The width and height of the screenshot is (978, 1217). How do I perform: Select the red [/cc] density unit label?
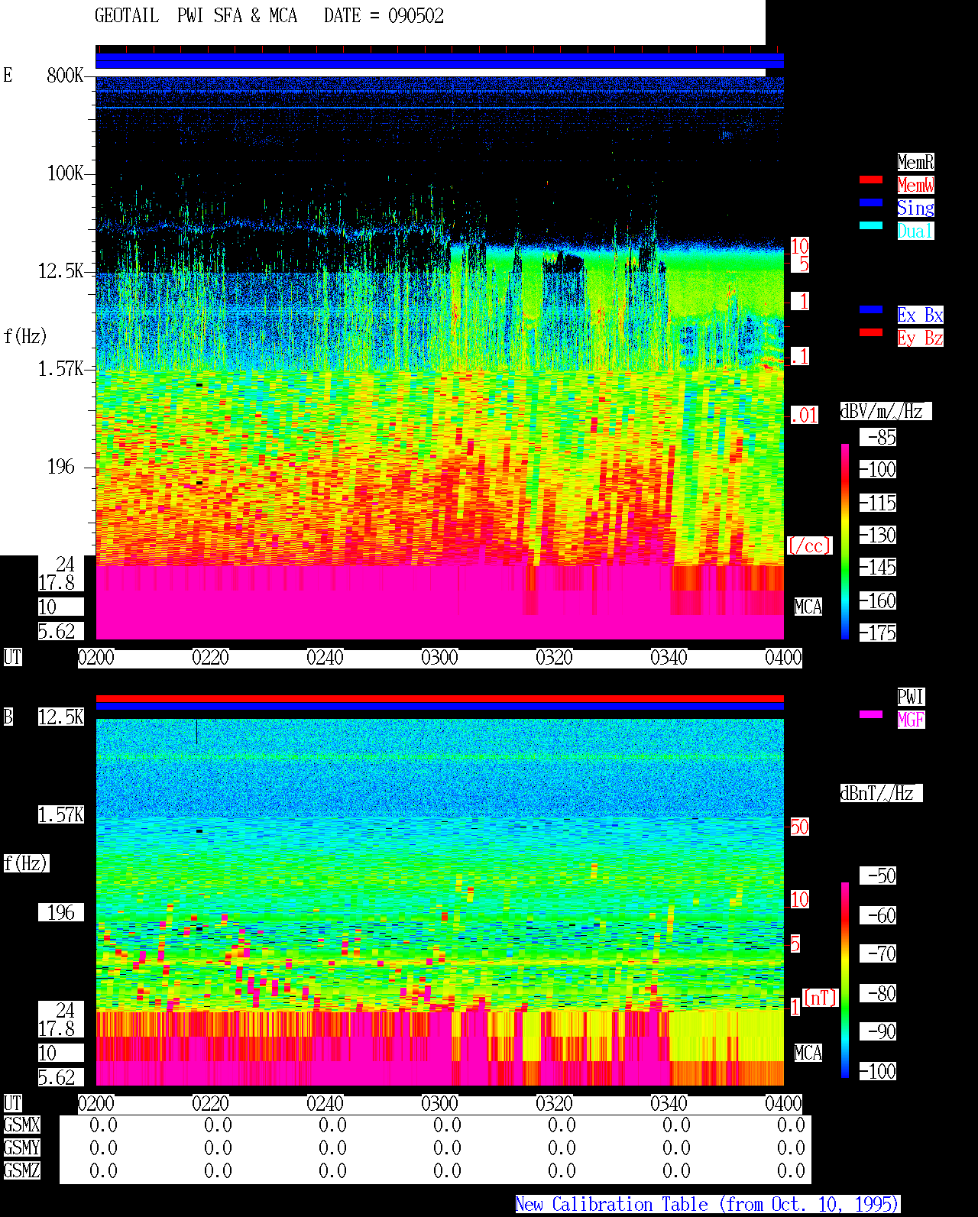tap(809, 545)
